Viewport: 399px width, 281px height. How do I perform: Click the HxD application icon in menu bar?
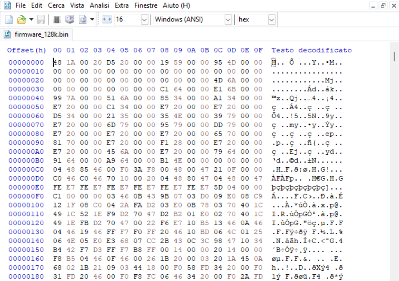[x=8, y=6]
